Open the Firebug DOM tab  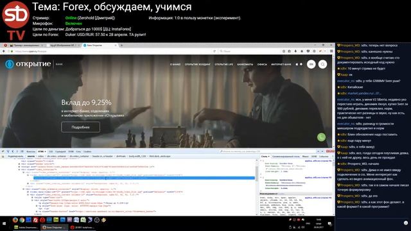(71, 151)
